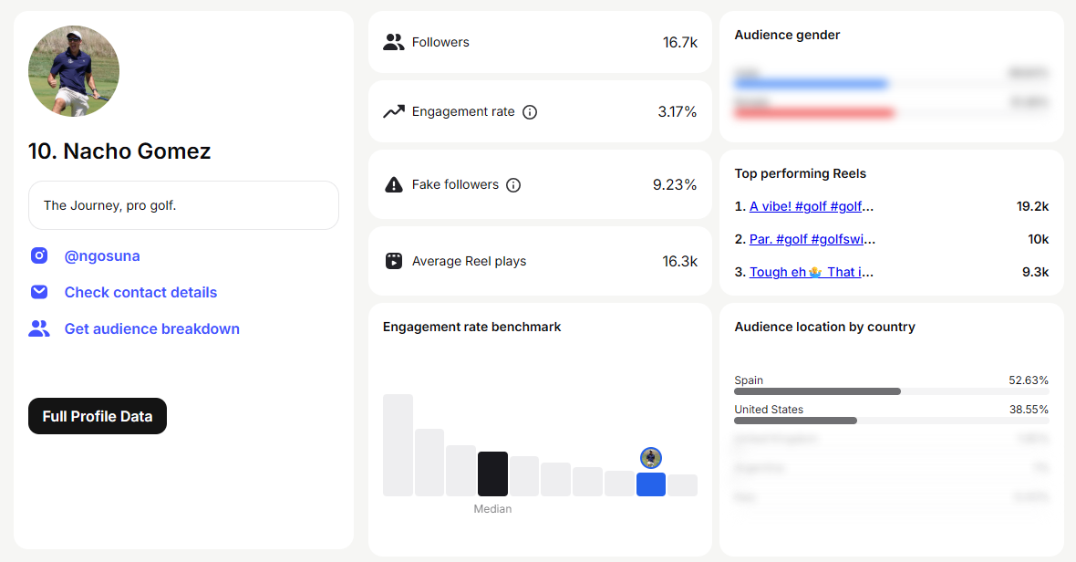Click the Fake followers warning triangle icon
Screen dimensions: 1076x562
(394, 184)
